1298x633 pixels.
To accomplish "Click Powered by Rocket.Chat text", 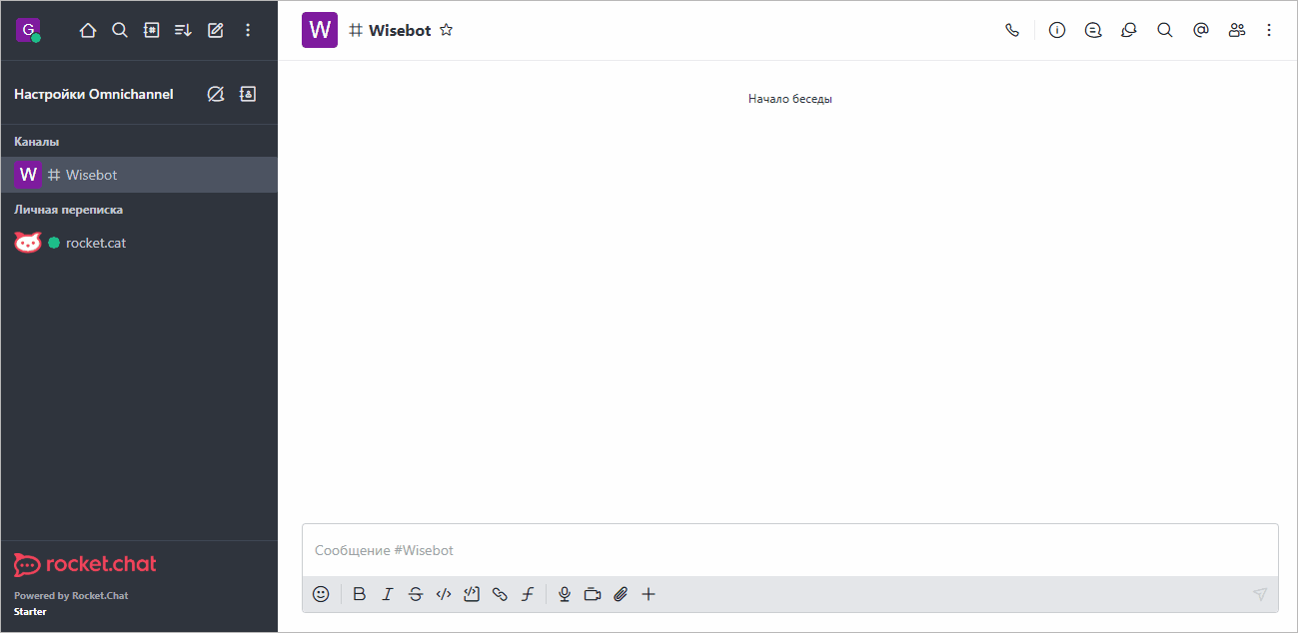I will (x=71, y=596).
